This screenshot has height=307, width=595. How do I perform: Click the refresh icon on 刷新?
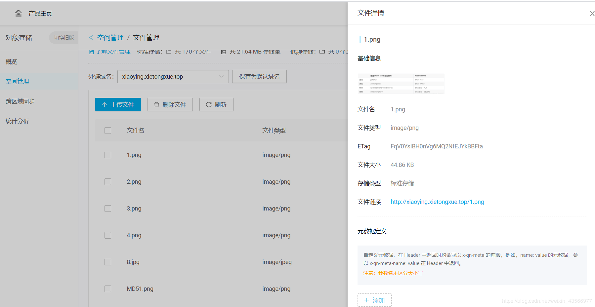(209, 104)
